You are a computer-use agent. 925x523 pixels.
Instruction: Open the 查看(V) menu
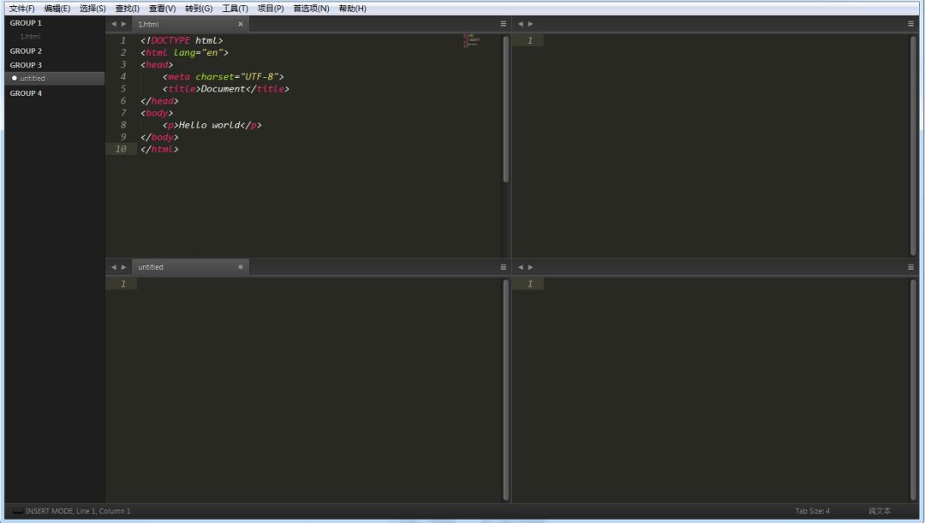pyautogui.click(x=162, y=9)
